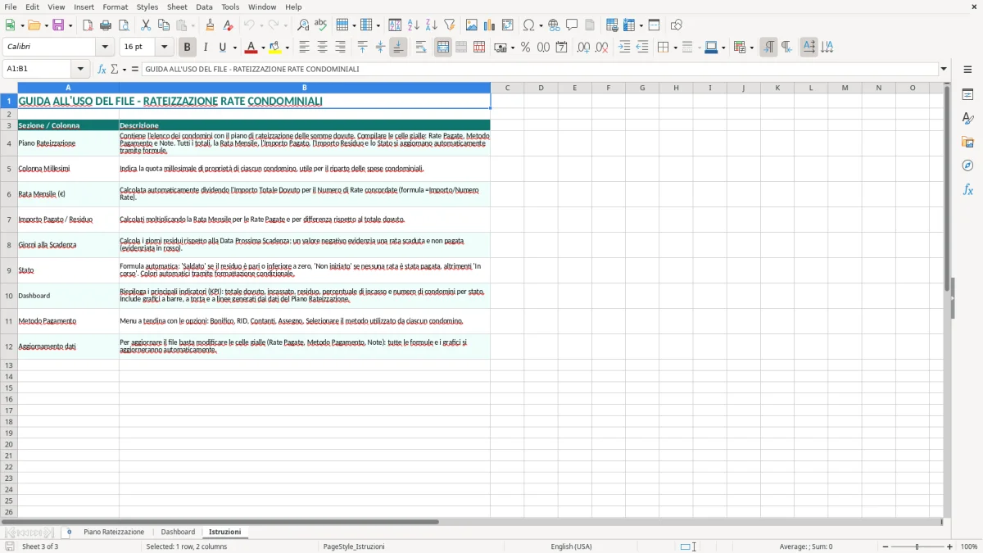Open the Function Wizard icon
983x553 pixels.
[102, 69]
